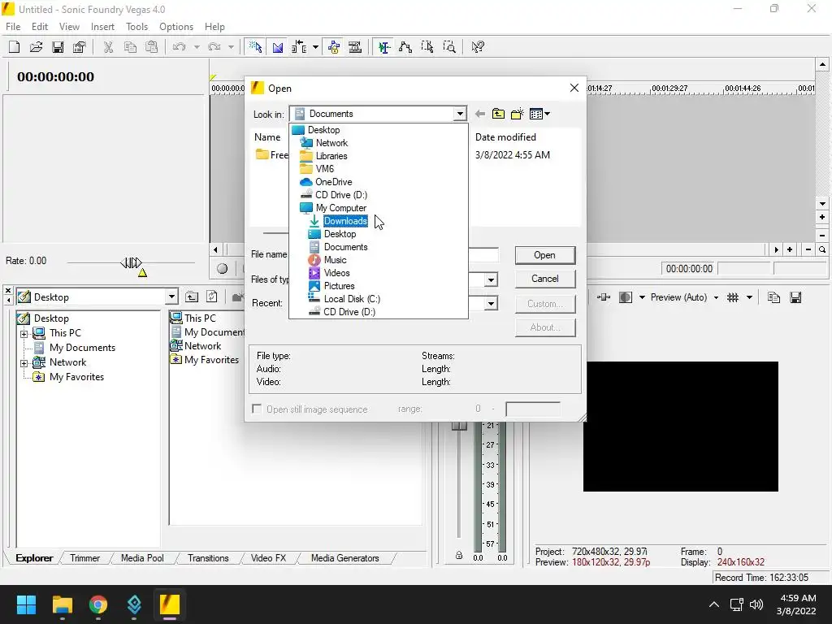832x624 pixels.
Task: Open the File menu
Action: (13, 27)
